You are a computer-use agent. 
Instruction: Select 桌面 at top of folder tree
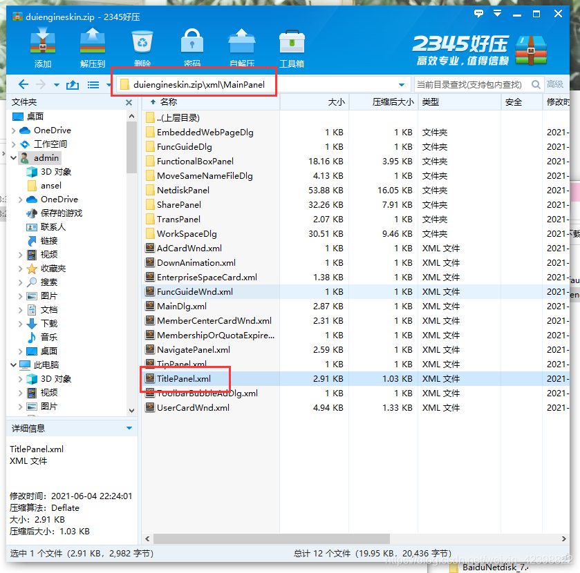[35, 117]
